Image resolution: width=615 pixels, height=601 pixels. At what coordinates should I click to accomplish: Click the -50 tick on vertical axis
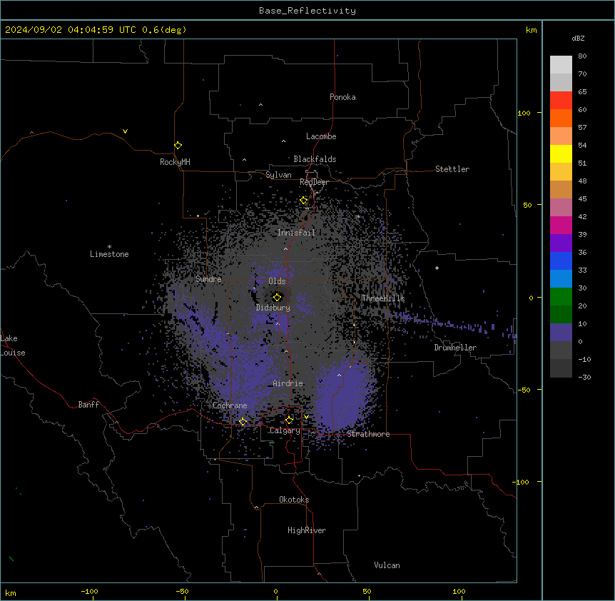(x=524, y=390)
